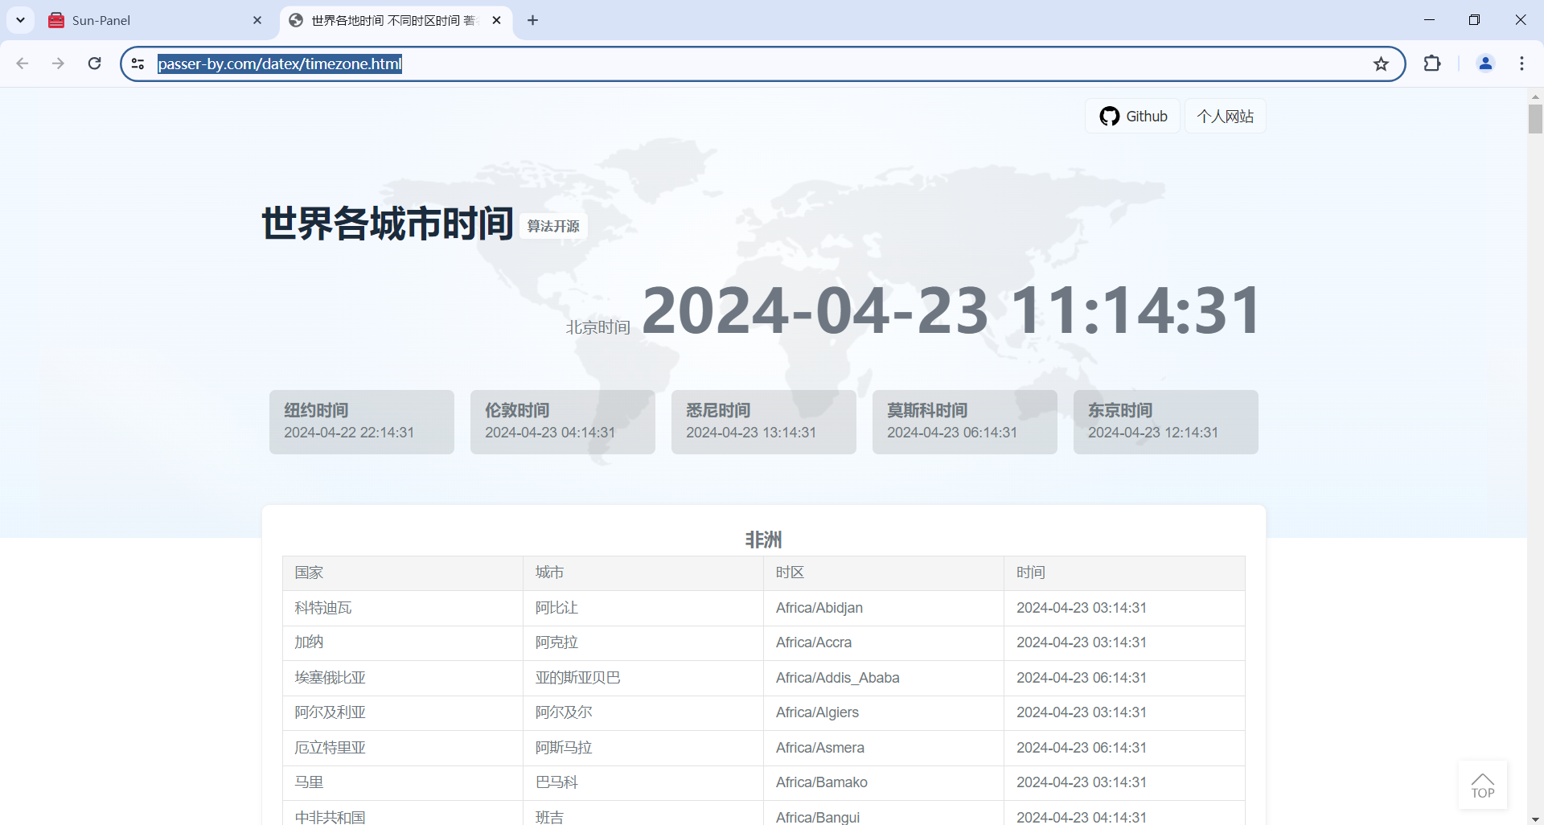
Task: Select the 埃塞俄比亚 country cell
Action: 403,678
